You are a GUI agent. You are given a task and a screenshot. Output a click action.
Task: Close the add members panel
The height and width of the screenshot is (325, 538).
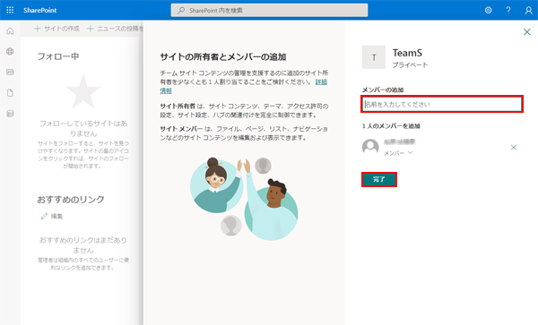[527, 32]
